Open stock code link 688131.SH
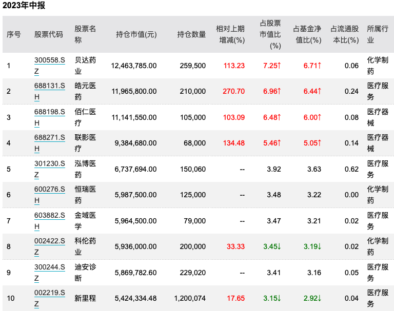Screen dimensions: 394x311 (49, 91)
